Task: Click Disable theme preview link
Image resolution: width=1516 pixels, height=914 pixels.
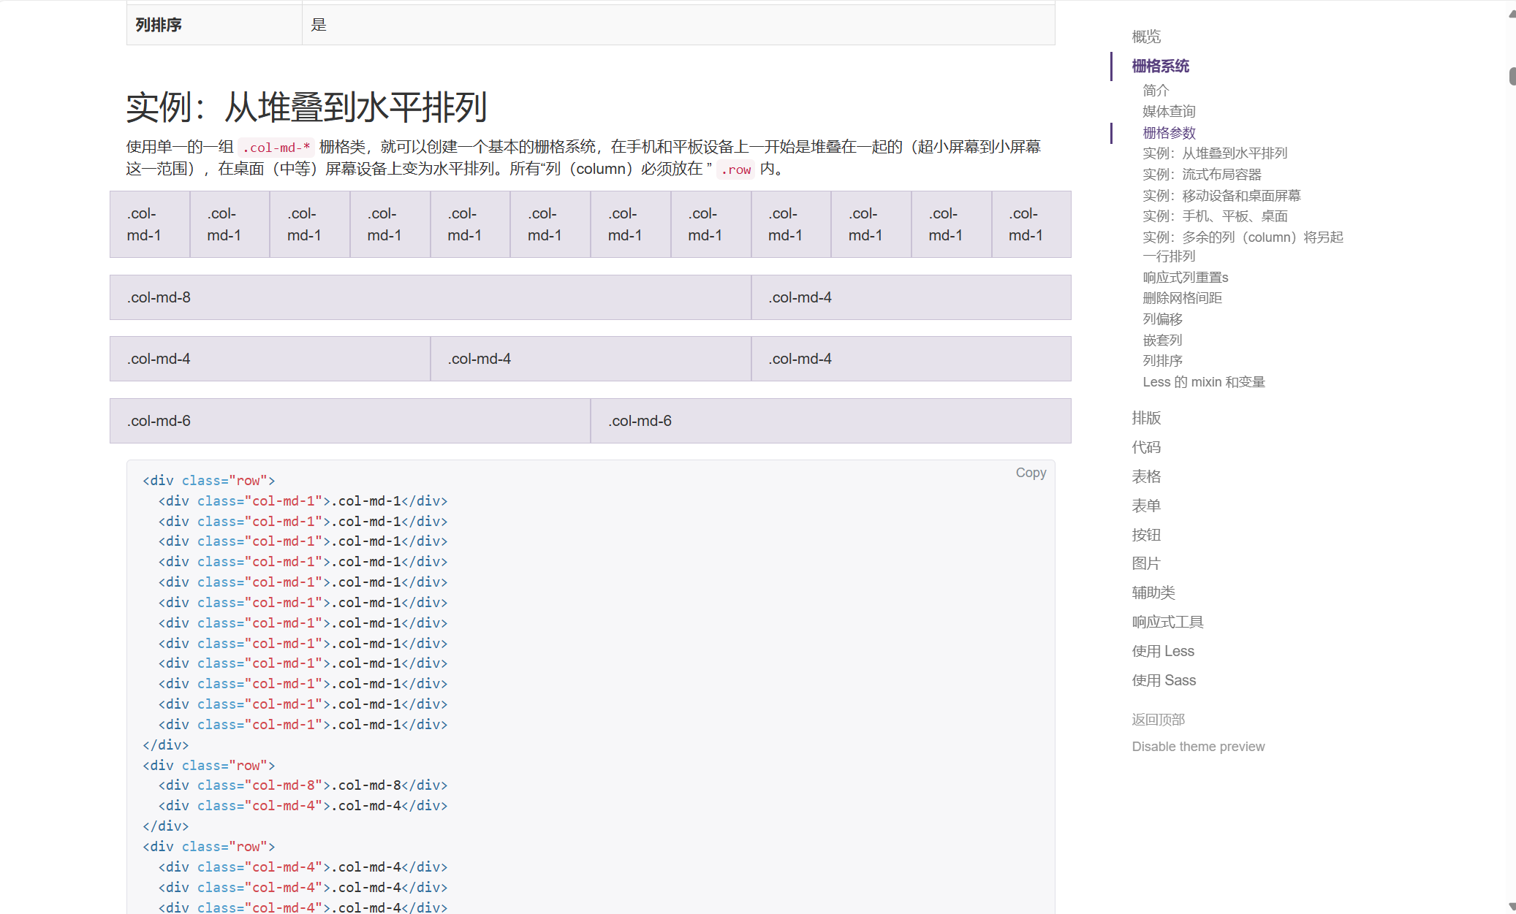Action: [1197, 747]
